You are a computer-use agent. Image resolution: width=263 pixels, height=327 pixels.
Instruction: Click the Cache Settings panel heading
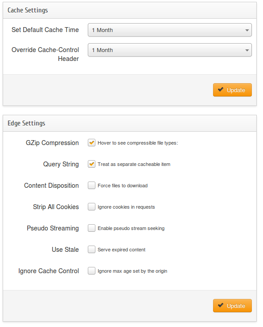coord(28,10)
